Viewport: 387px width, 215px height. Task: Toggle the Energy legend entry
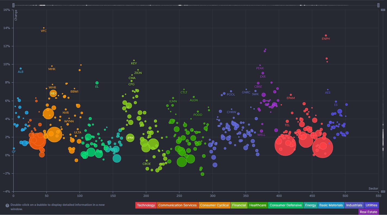310,205
